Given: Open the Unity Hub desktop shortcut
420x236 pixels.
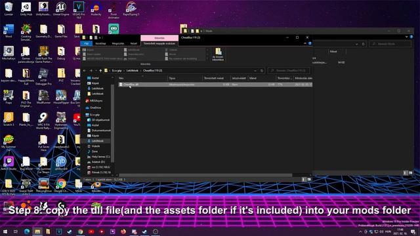Looking at the screenshot, I should pyautogui.click(x=26, y=9).
